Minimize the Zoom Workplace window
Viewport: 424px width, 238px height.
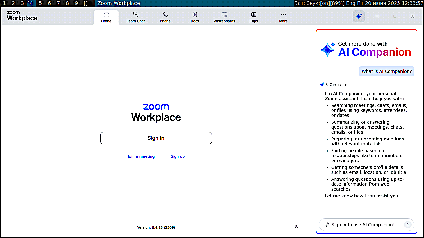377,16
